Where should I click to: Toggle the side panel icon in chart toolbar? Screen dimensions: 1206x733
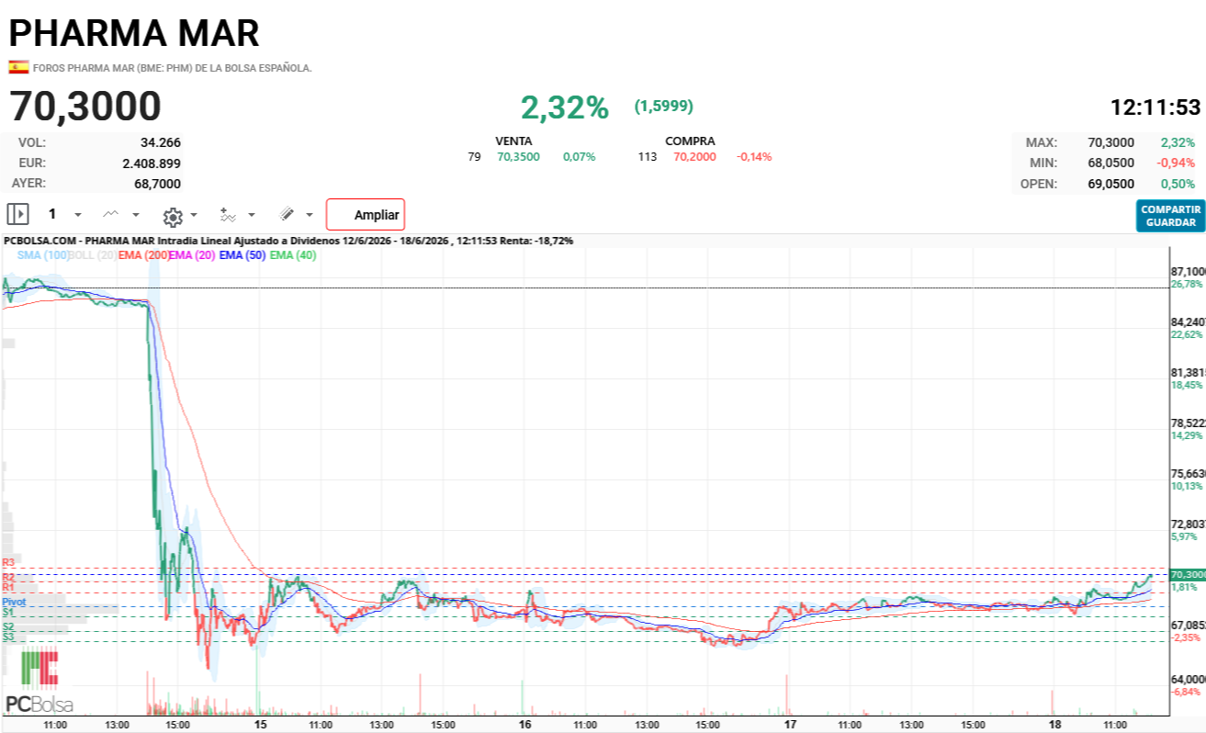(x=17, y=214)
